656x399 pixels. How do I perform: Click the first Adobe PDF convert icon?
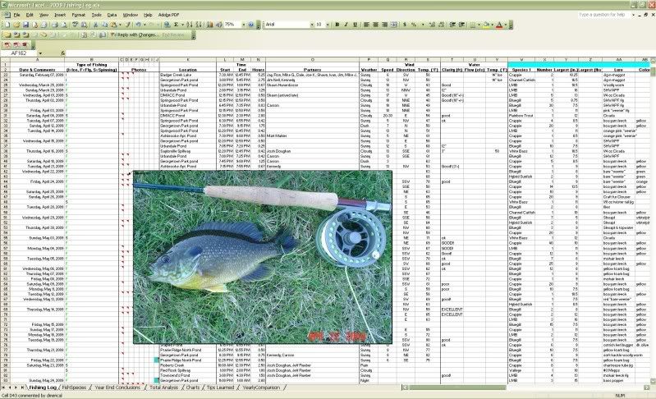[x=7, y=44]
